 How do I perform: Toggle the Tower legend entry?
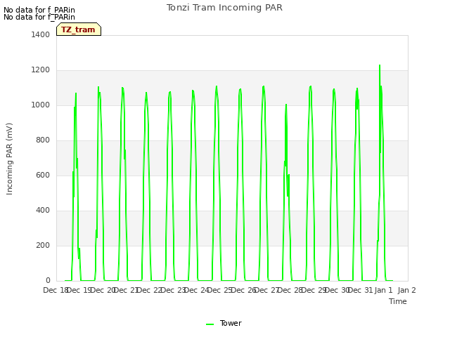224,323
